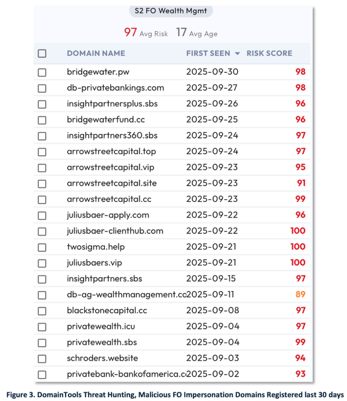Toggle checkbox for schroders.website
347x401 pixels.
(42, 358)
